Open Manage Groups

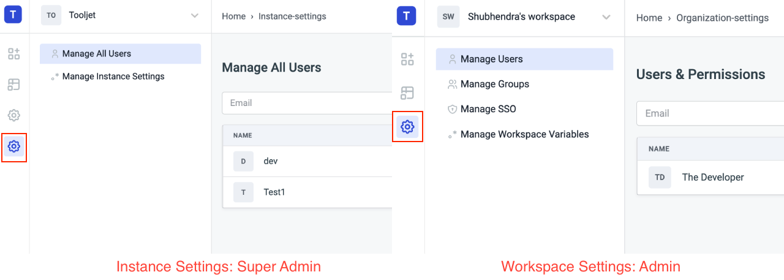tap(494, 84)
